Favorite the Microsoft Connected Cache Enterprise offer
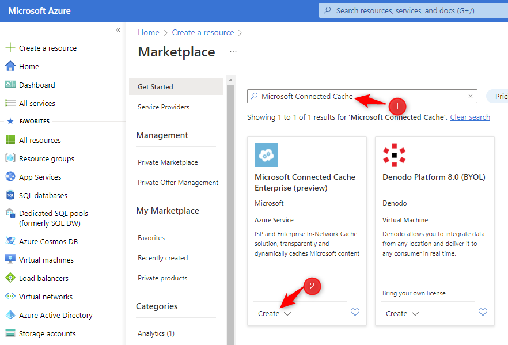 355,312
